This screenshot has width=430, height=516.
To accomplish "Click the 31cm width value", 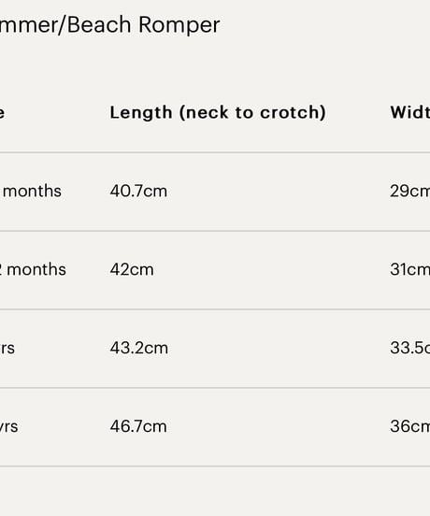I will point(410,269).
